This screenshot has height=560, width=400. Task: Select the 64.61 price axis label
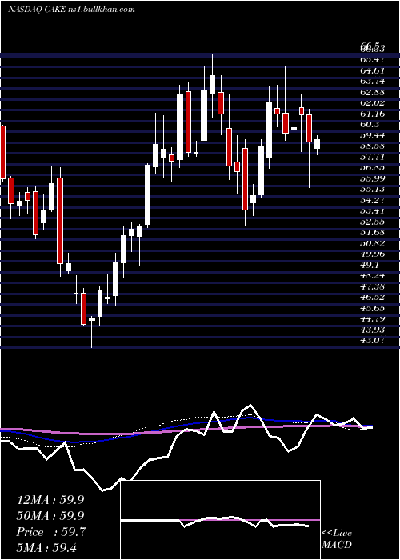[373, 70]
